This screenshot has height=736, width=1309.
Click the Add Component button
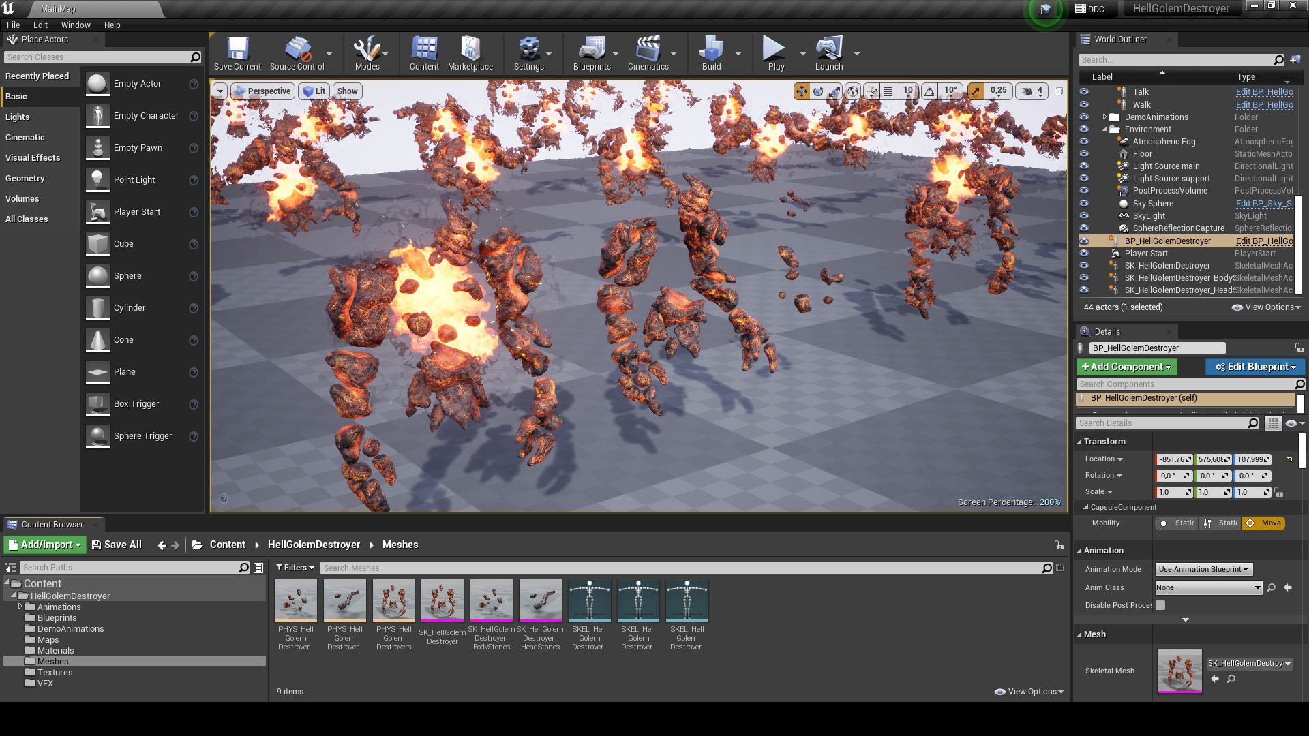point(1126,367)
